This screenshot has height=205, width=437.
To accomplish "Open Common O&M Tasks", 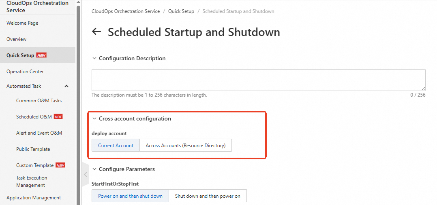I will coord(39,101).
